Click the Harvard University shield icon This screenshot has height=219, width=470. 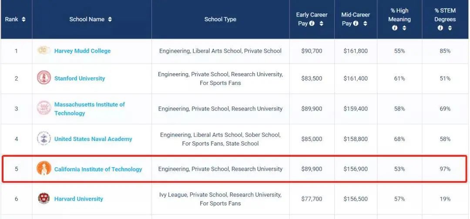(44, 199)
